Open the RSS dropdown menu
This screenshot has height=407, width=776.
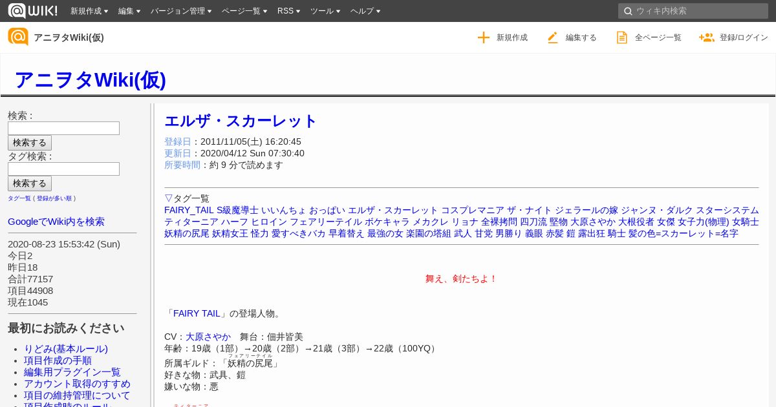288,11
